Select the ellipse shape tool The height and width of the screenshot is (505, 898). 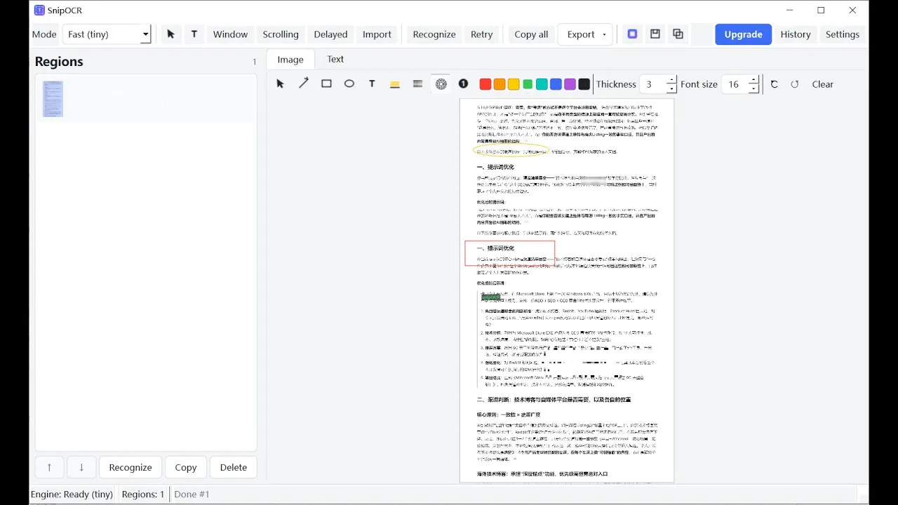click(x=349, y=84)
